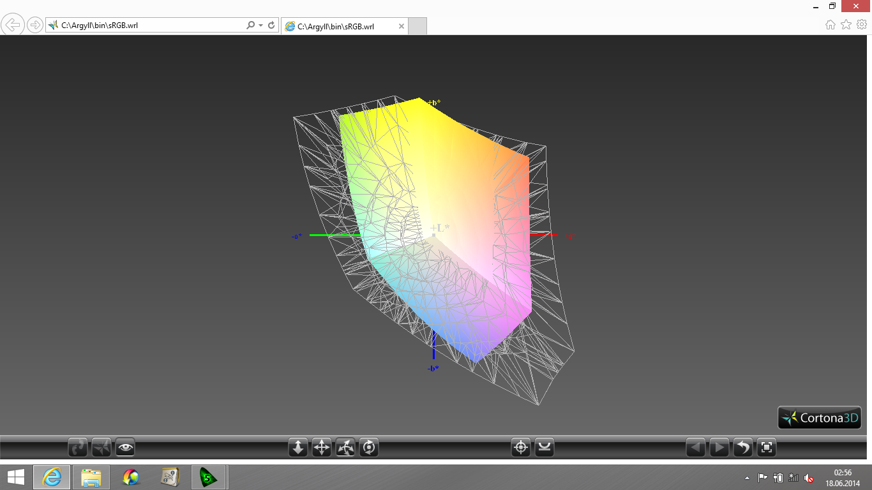Open the Action Center flag icon
The image size is (872, 490).
[762, 477]
